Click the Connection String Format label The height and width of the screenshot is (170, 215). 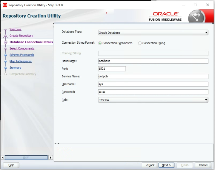pyautogui.click(x=79, y=43)
